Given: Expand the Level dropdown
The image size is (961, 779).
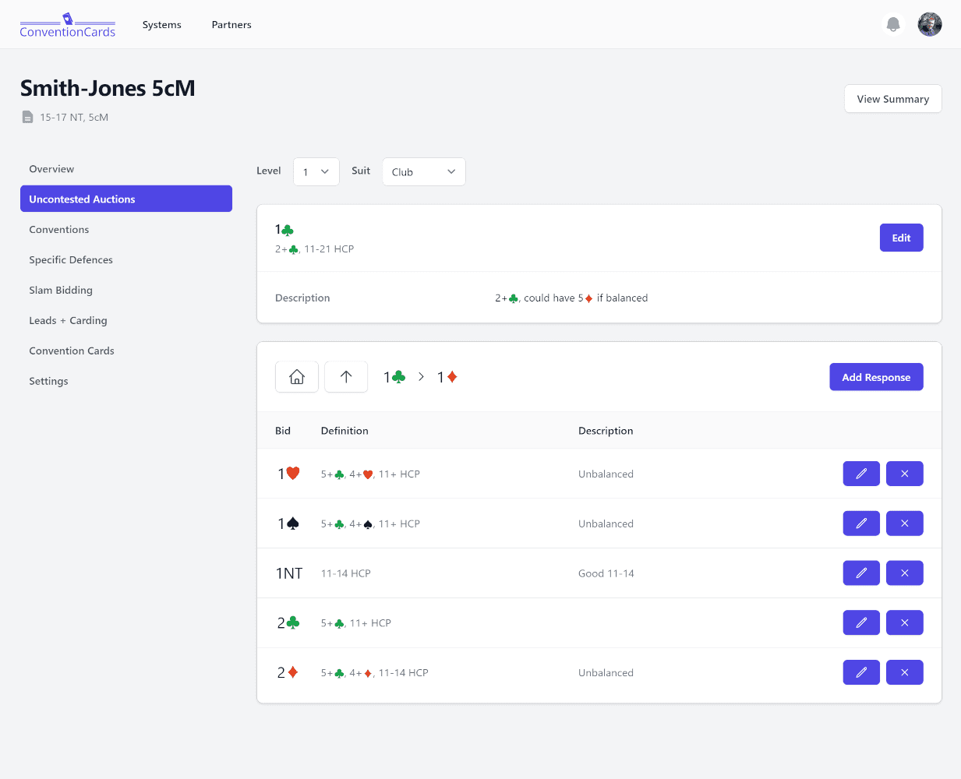Looking at the screenshot, I should click(x=316, y=172).
